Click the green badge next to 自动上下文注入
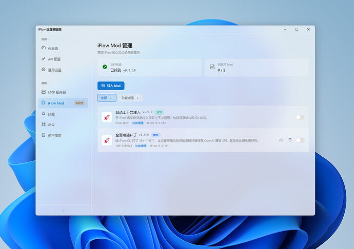The width and height of the screenshot is (354, 249). tap(160, 112)
